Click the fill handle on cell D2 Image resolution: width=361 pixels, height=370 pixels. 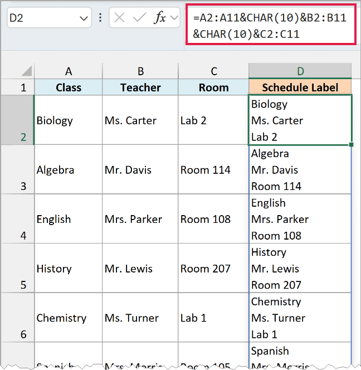coord(351,144)
